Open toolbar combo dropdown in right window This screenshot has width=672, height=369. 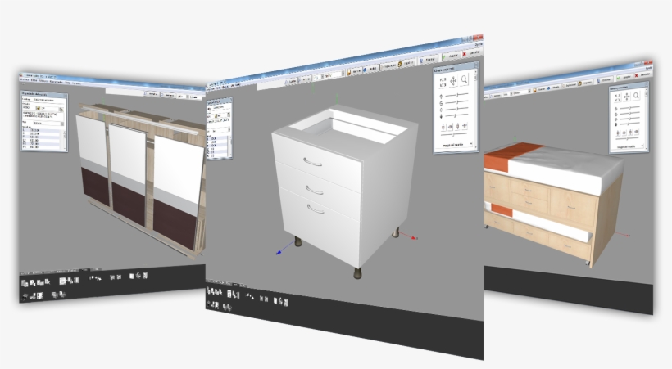click(529, 91)
